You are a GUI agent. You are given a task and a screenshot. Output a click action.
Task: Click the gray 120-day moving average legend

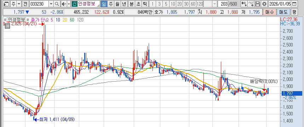[x=80, y=20]
